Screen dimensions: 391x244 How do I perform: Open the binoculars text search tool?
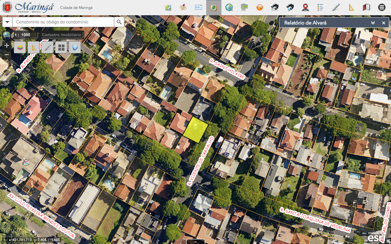(x=275, y=7)
